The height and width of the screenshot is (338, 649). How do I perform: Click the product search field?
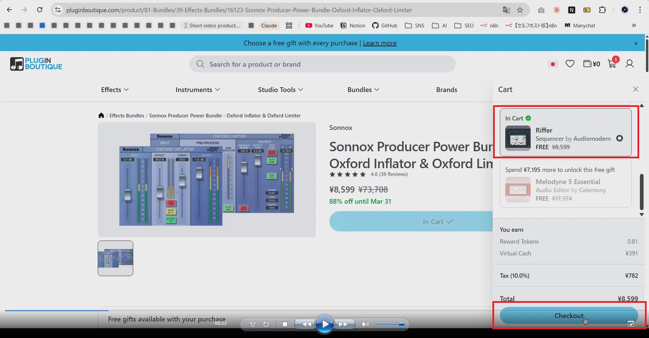pos(322,64)
